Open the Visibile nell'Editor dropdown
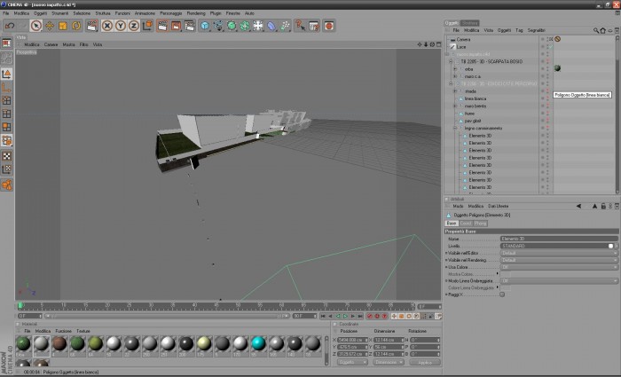The image size is (621, 377). (x=559, y=253)
